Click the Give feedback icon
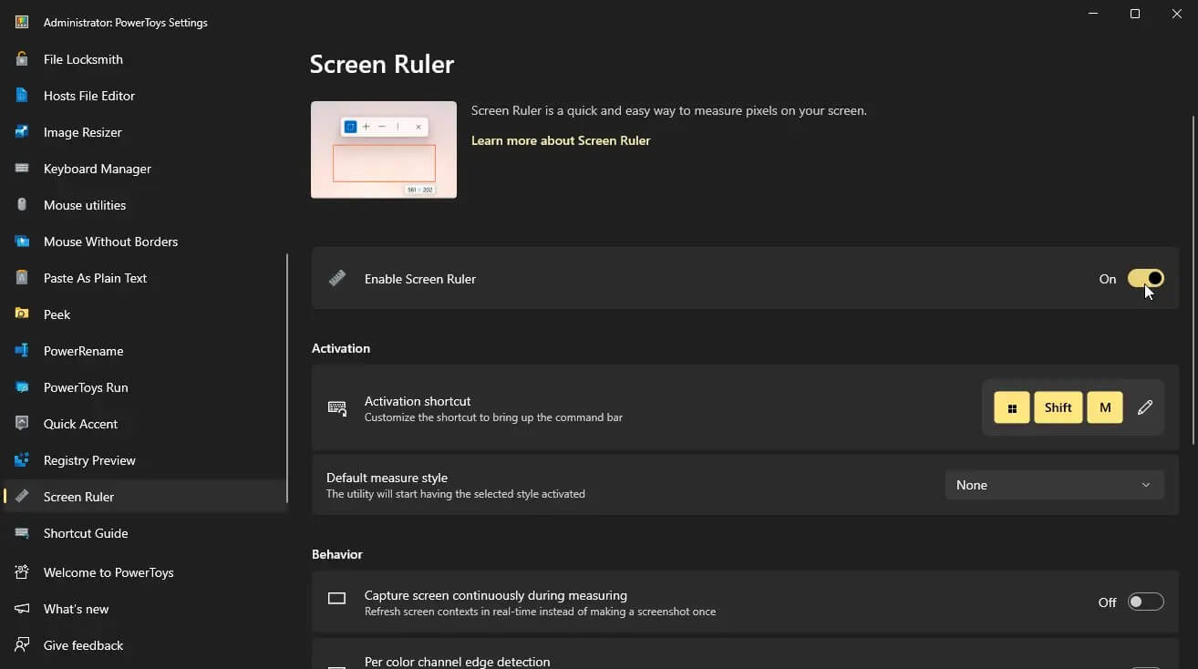The height and width of the screenshot is (669, 1198). pyautogui.click(x=22, y=645)
